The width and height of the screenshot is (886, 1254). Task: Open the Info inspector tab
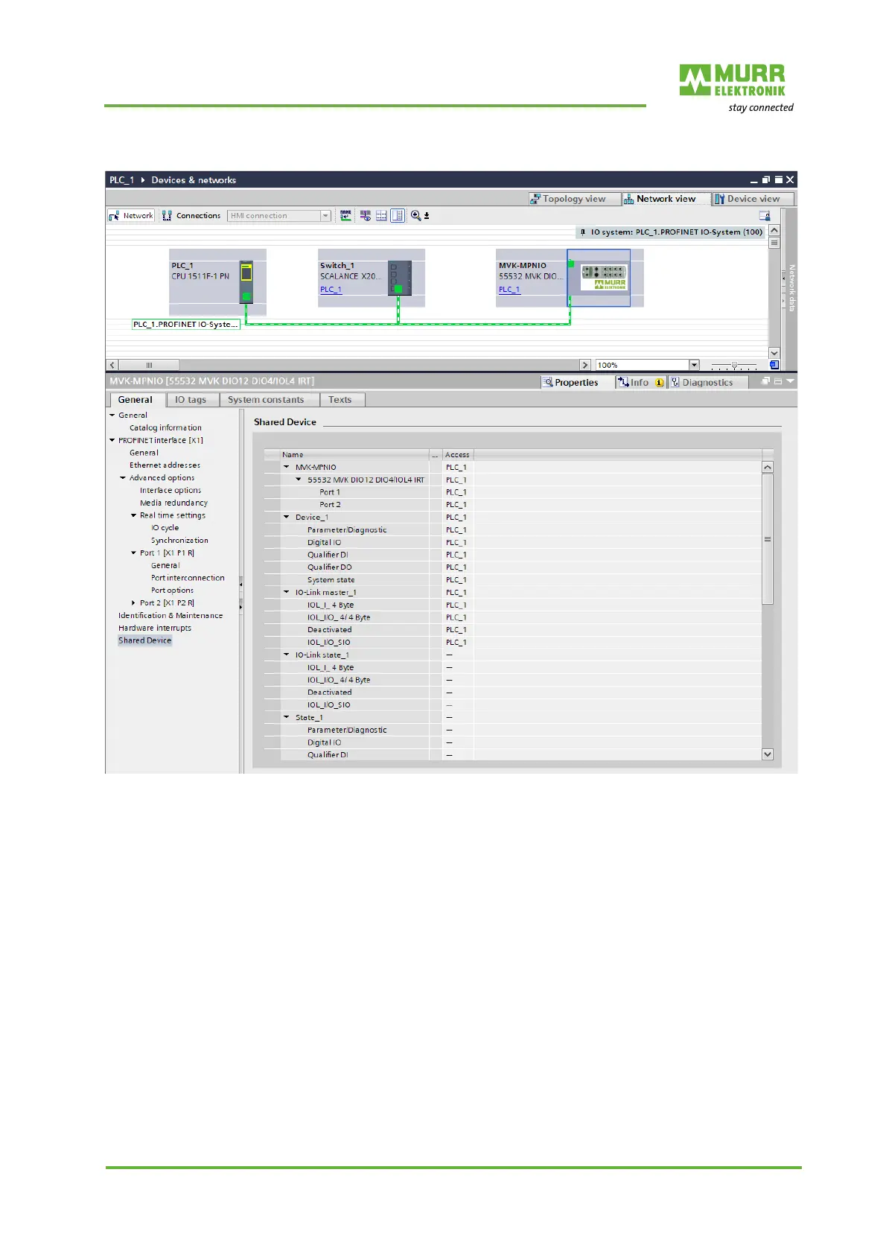640,383
